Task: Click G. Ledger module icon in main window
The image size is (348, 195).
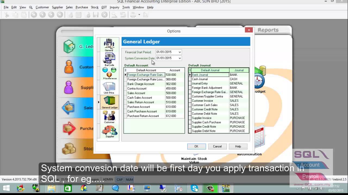Action: 69,46
